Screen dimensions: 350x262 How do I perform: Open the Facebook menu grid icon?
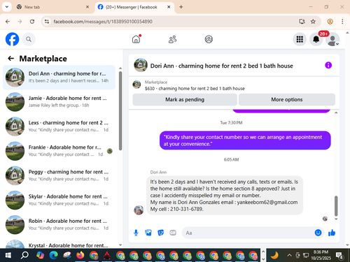click(300, 39)
